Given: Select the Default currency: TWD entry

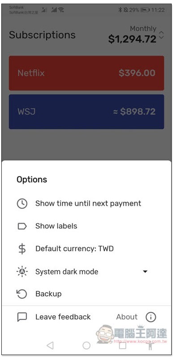Looking at the screenshot, I should click(74, 249).
